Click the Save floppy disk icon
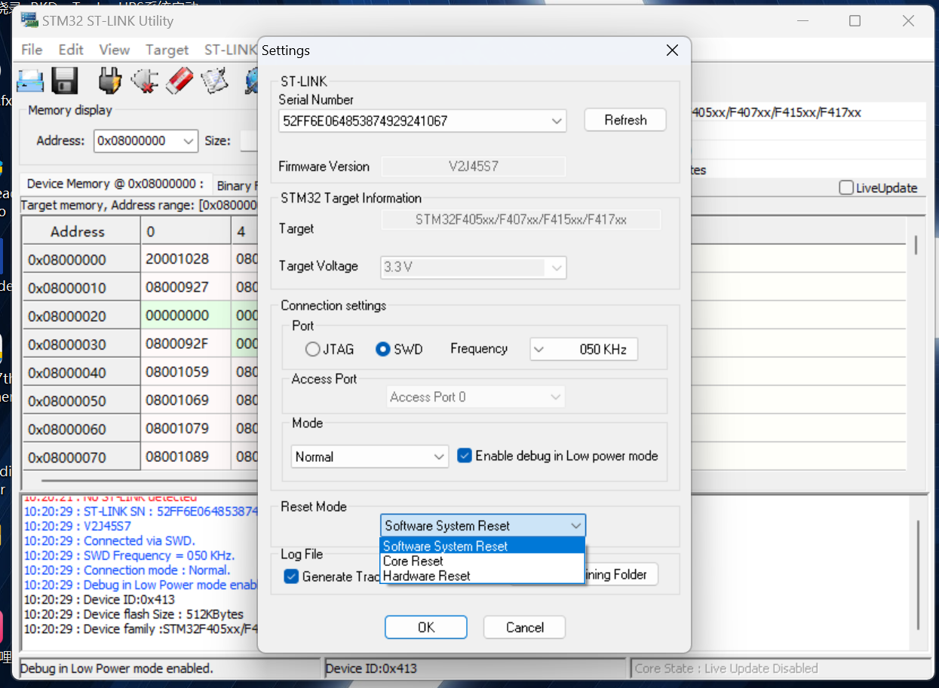939x688 pixels. (65, 81)
